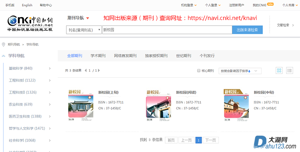Click CN：37-1458/C under 新校园(上旬)

click(x=110, y=108)
